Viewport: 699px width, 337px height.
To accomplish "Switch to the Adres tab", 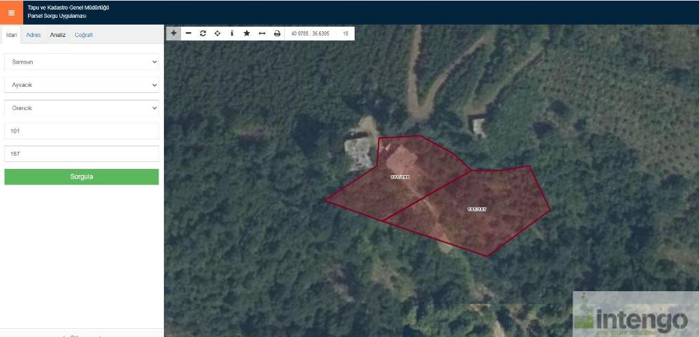I will click(33, 35).
